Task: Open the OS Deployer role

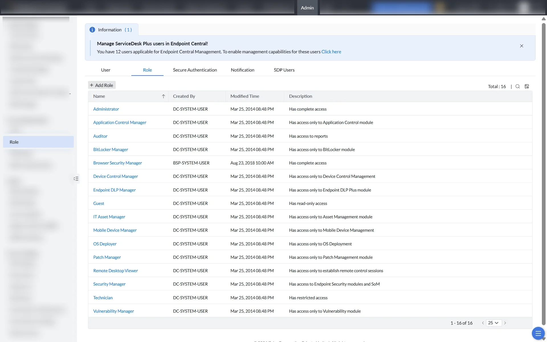Action: coord(105,244)
